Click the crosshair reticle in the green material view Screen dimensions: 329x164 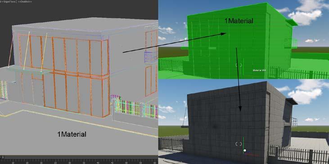239,65
